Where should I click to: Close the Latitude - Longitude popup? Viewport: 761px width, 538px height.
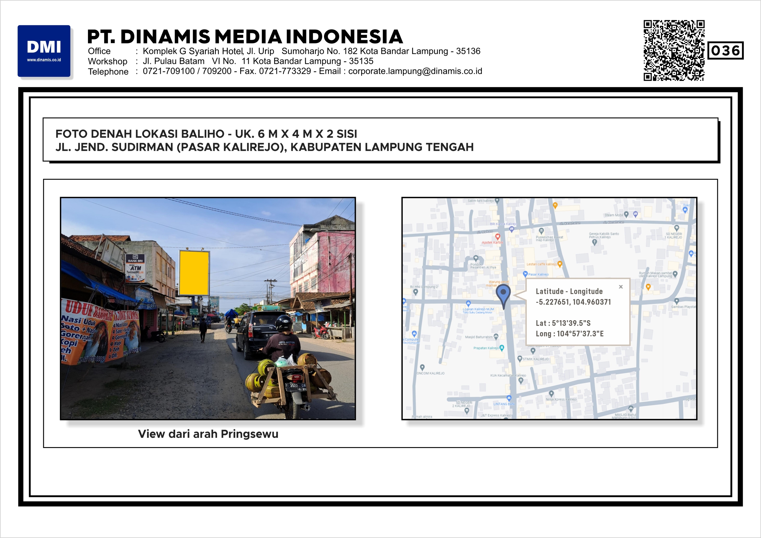(621, 287)
